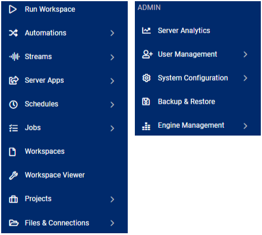Click the ADMIN section heading
This screenshot has width=262, height=235.
pos(149,8)
